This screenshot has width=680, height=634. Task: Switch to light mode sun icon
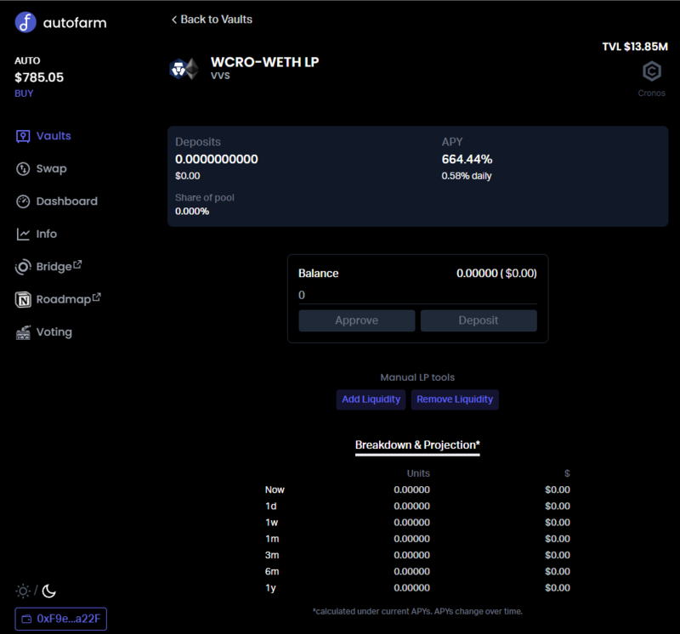click(23, 591)
